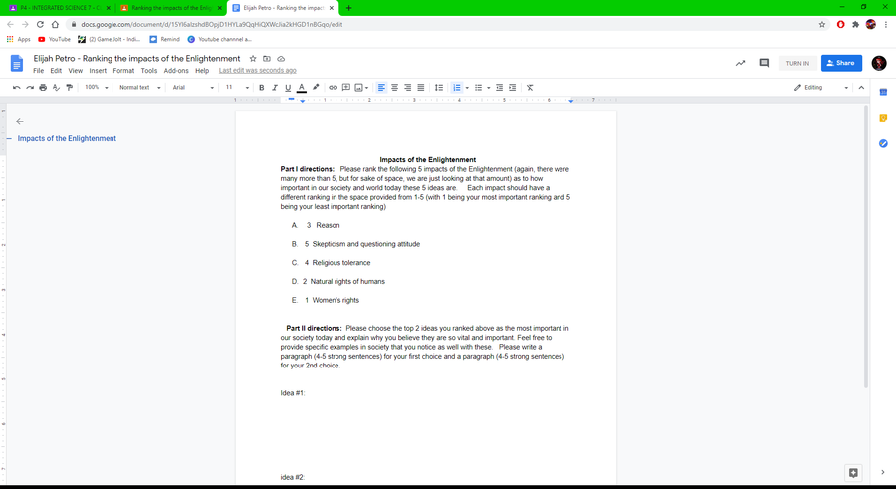Set justified text alignment
The image size is (896, 489).
[x=420, y=88]
